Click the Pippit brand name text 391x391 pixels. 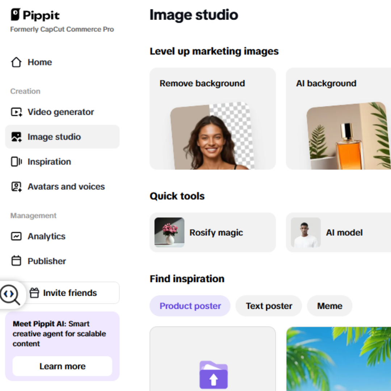(x=41, y=16)
